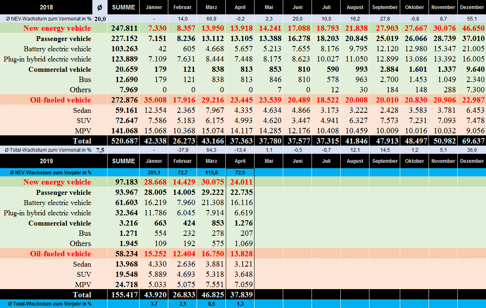Click 2019 April oil-fueled value 13.828
The height and width of the screenshot is (308, 486).
[241, 254]
